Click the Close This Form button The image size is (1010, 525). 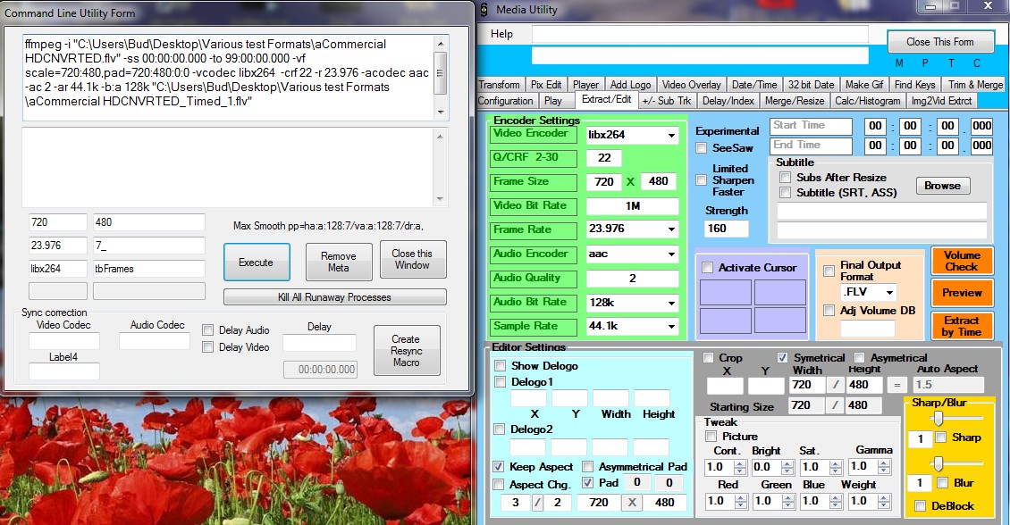(939, 42)
